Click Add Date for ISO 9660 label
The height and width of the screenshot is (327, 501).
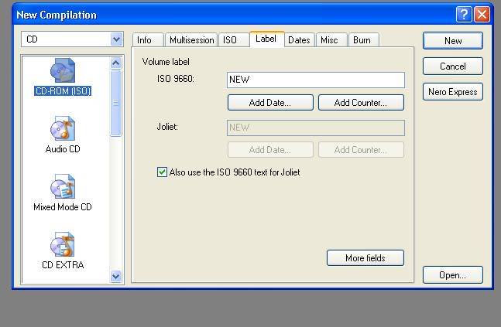tap(270, 103)
